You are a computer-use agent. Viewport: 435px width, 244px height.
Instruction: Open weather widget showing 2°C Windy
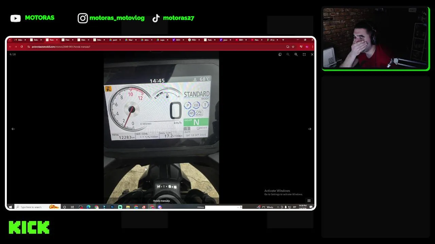265,207
